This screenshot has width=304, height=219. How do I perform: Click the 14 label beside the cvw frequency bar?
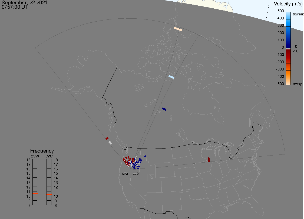pyautogui.click(x=28, y=178)
